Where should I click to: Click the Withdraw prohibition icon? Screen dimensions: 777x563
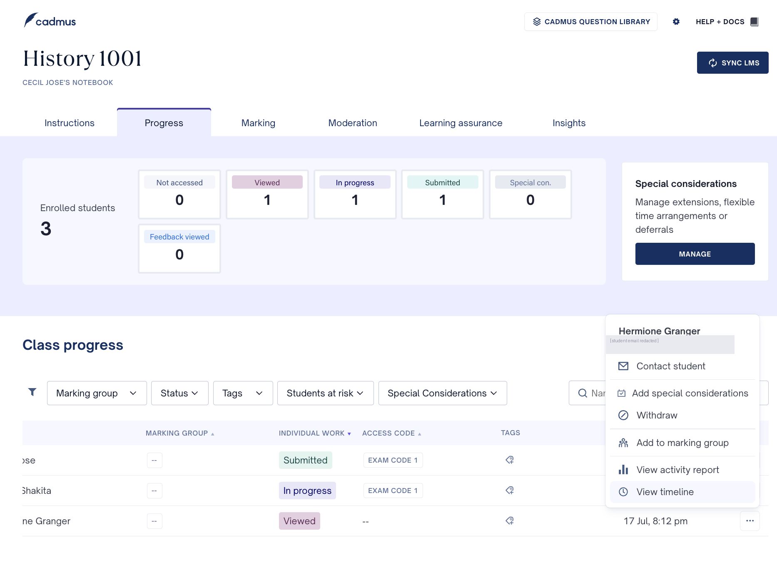coord(623,415)
